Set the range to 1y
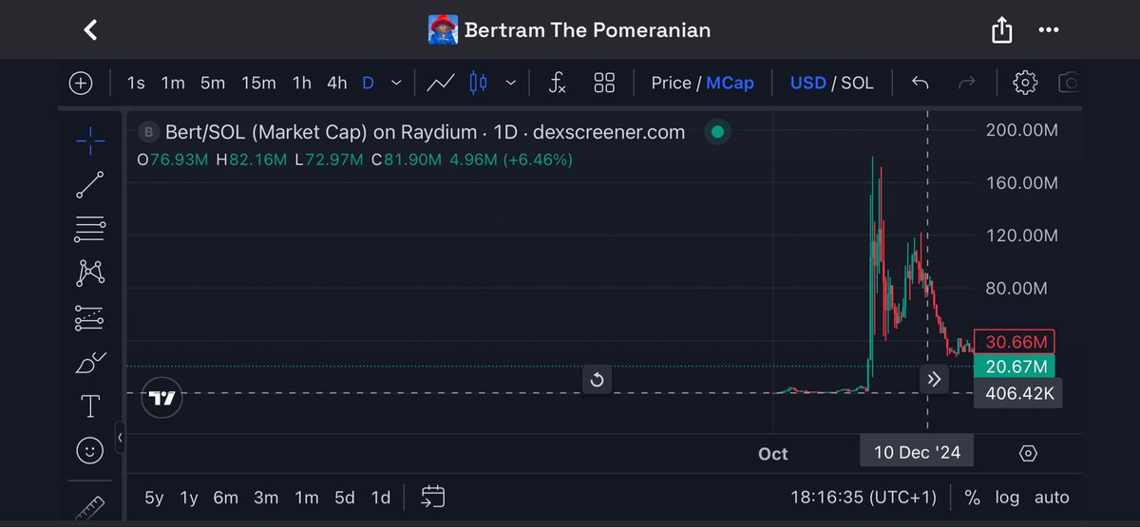Screen dimensions: 1140x527 (190, 498)
